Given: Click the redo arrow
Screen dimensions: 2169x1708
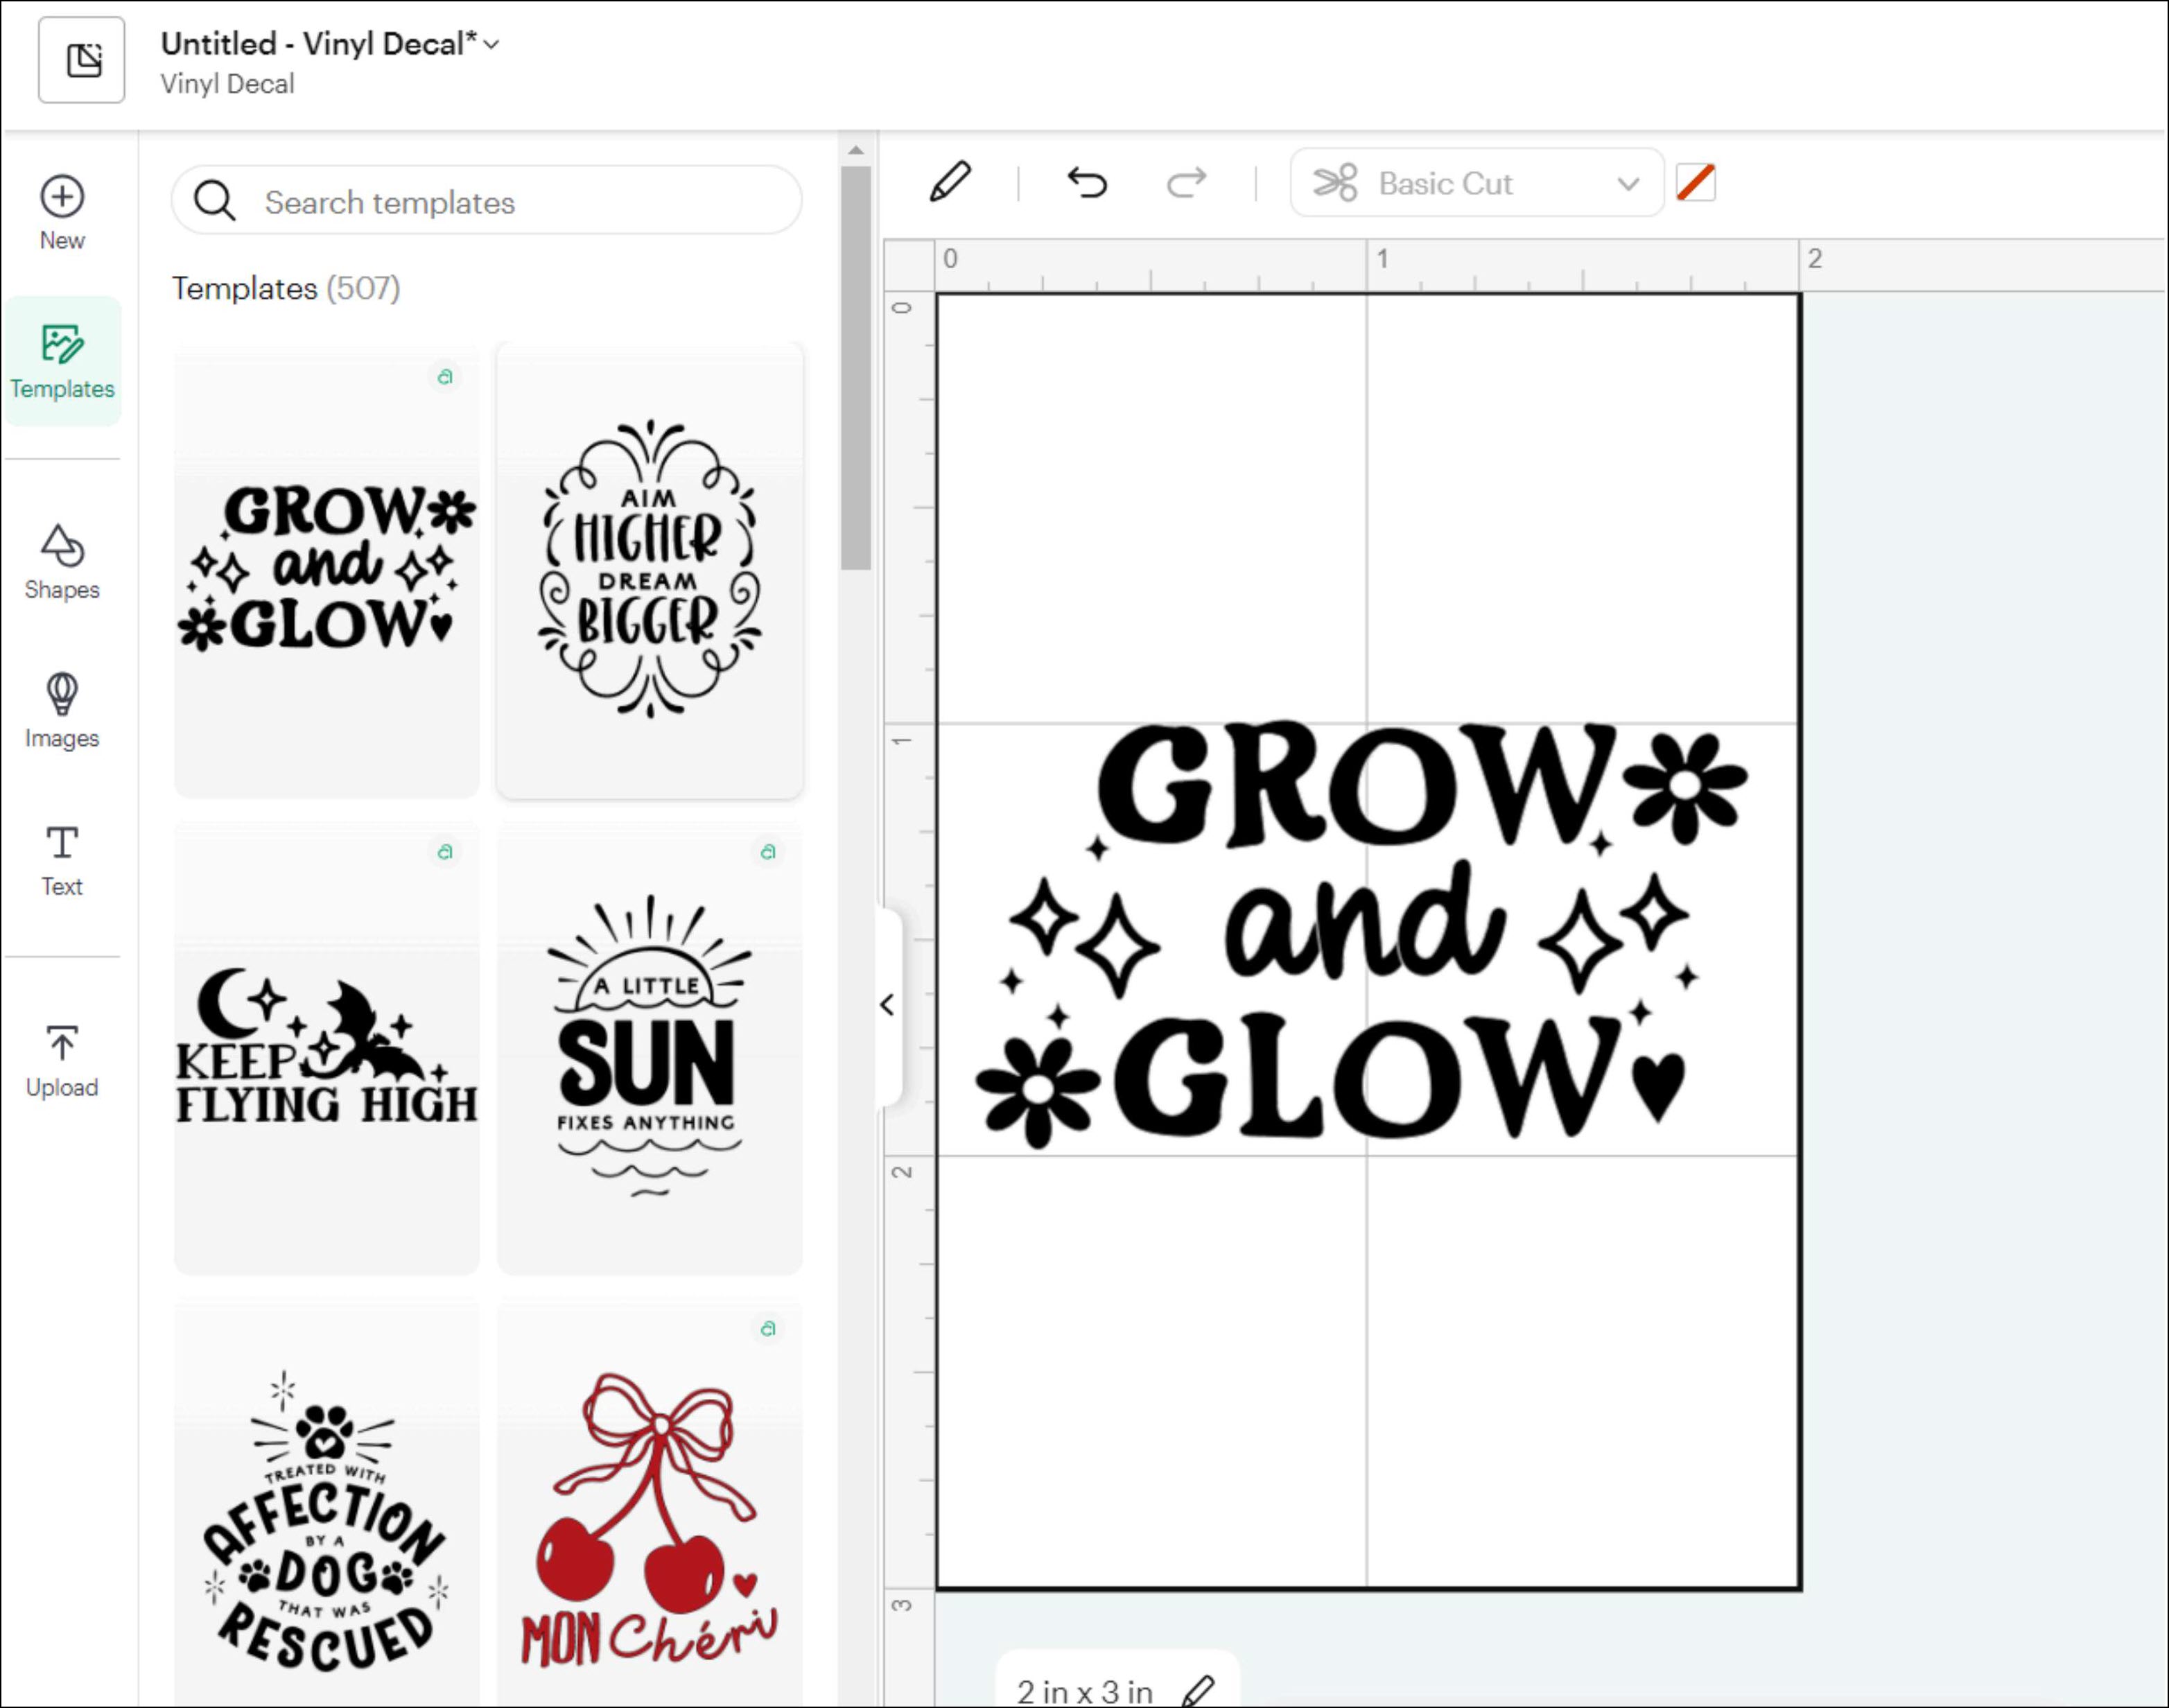Looking at the screenshot, I should coord(1186,183).
